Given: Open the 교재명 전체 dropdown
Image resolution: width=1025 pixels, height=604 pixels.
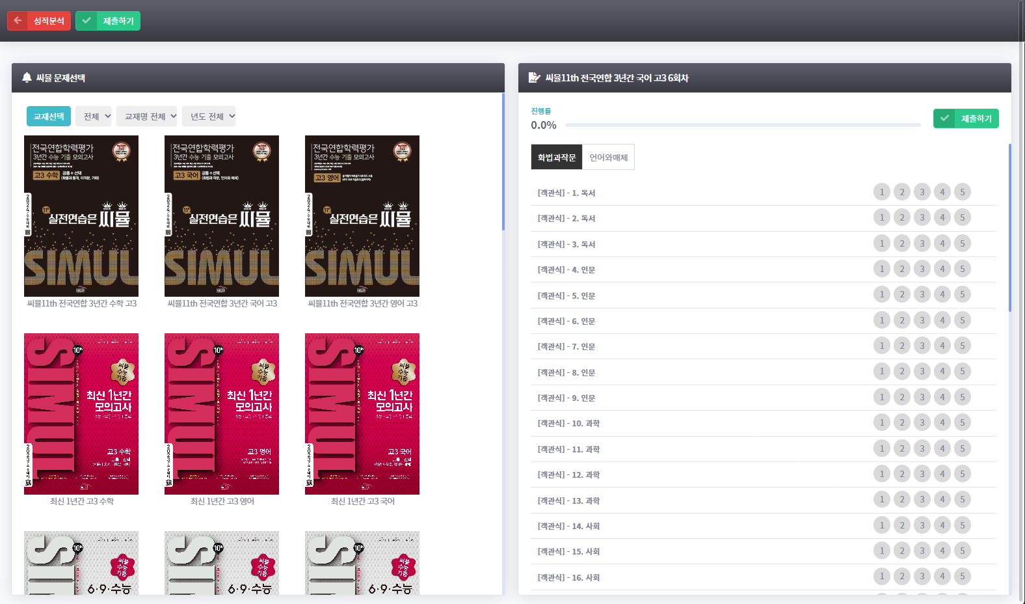Looking at the screenshot, I should (x=147, y=117).
